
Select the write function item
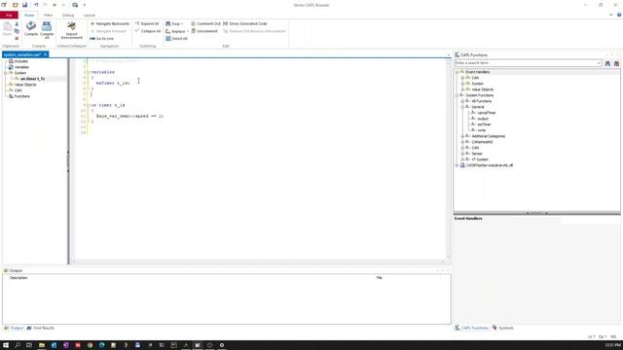482,130
